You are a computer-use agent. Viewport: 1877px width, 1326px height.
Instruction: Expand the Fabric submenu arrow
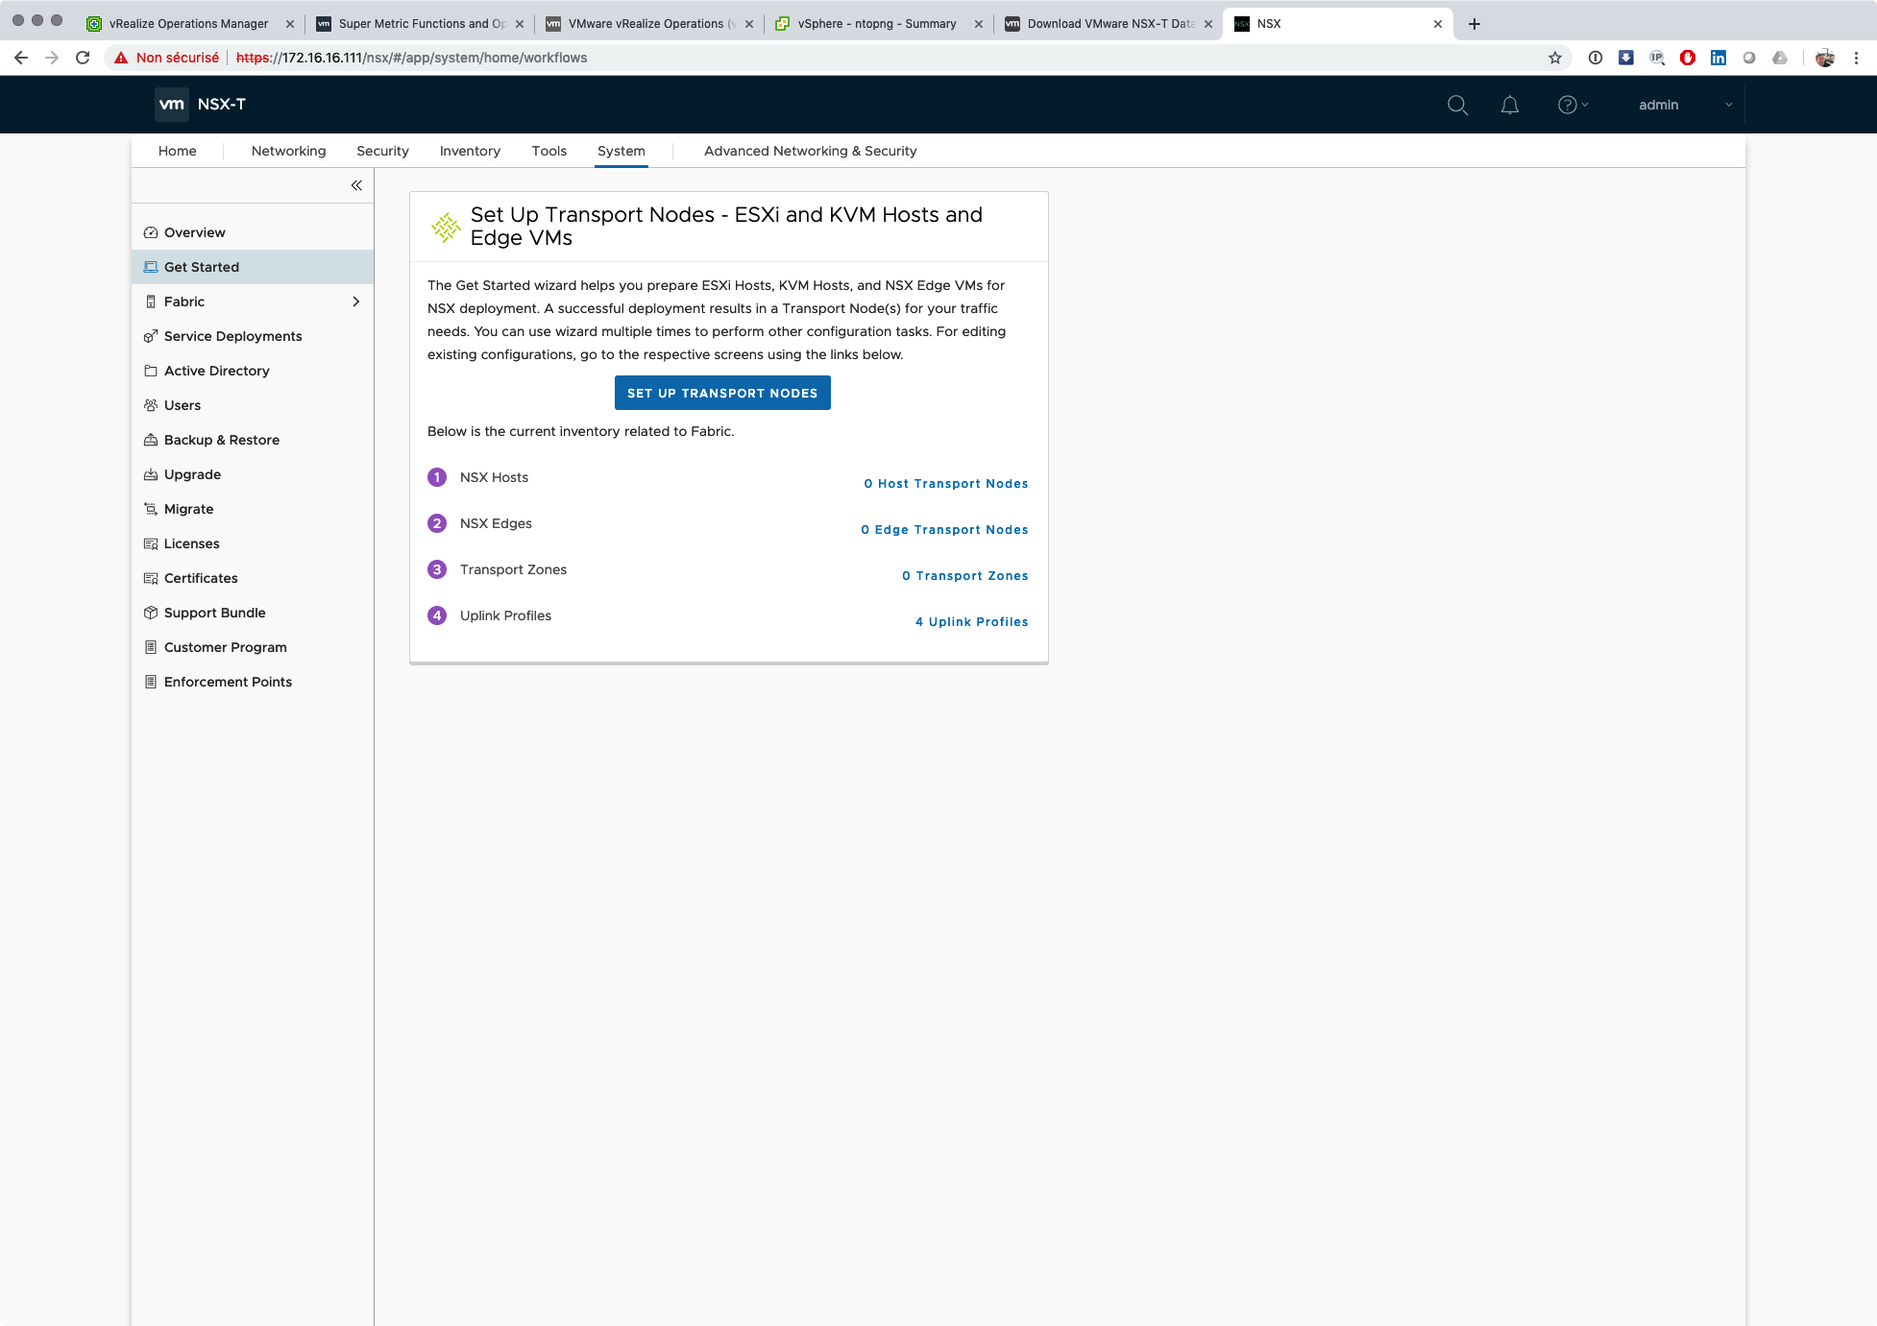[x=356, y=301]
